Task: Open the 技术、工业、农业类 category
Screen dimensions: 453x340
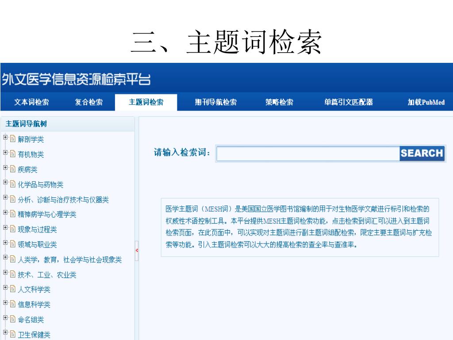Action: [x=47, y=274]
